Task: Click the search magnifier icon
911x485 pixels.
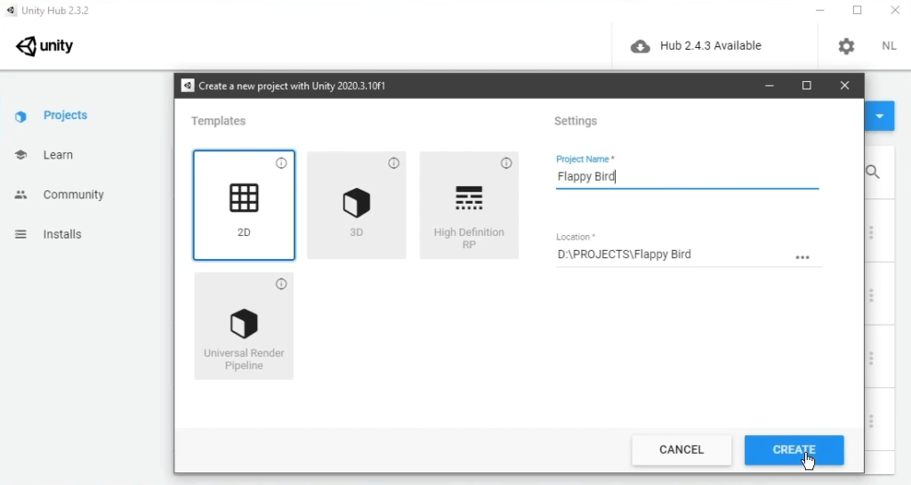Action: pyautogui.click(x=873, y=172)
